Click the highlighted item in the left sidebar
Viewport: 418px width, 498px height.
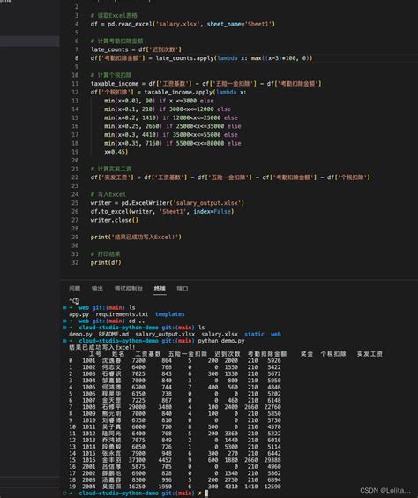coord(29,41)
